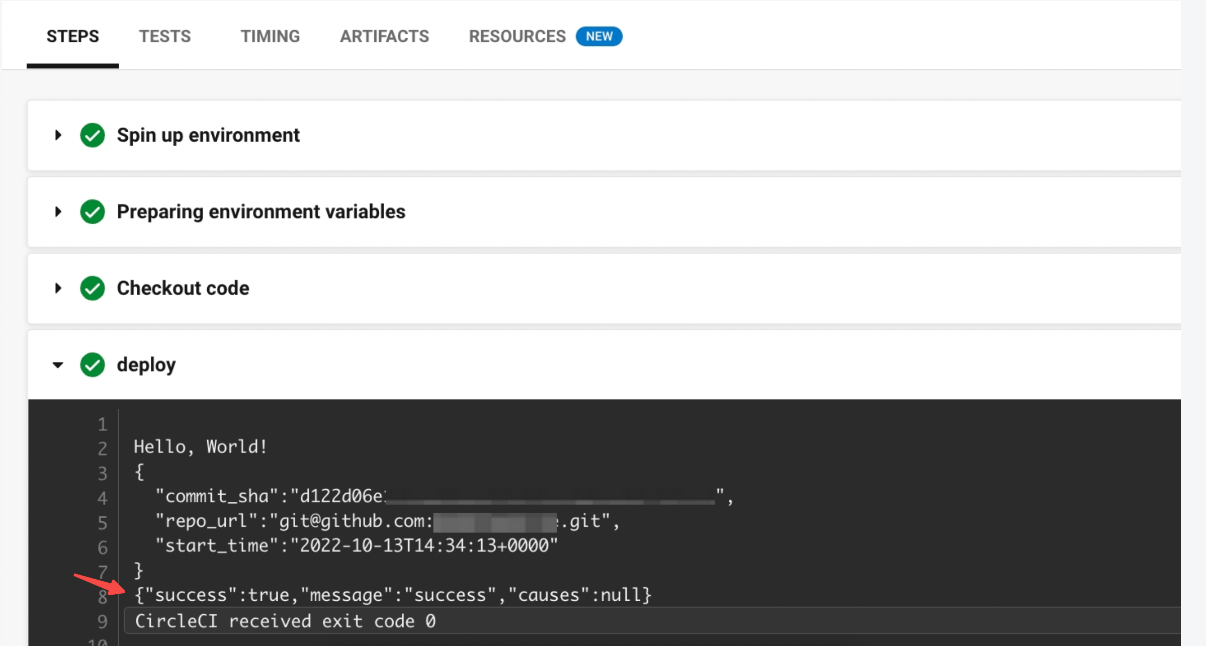Select the STEPS tab

[73, 36]
